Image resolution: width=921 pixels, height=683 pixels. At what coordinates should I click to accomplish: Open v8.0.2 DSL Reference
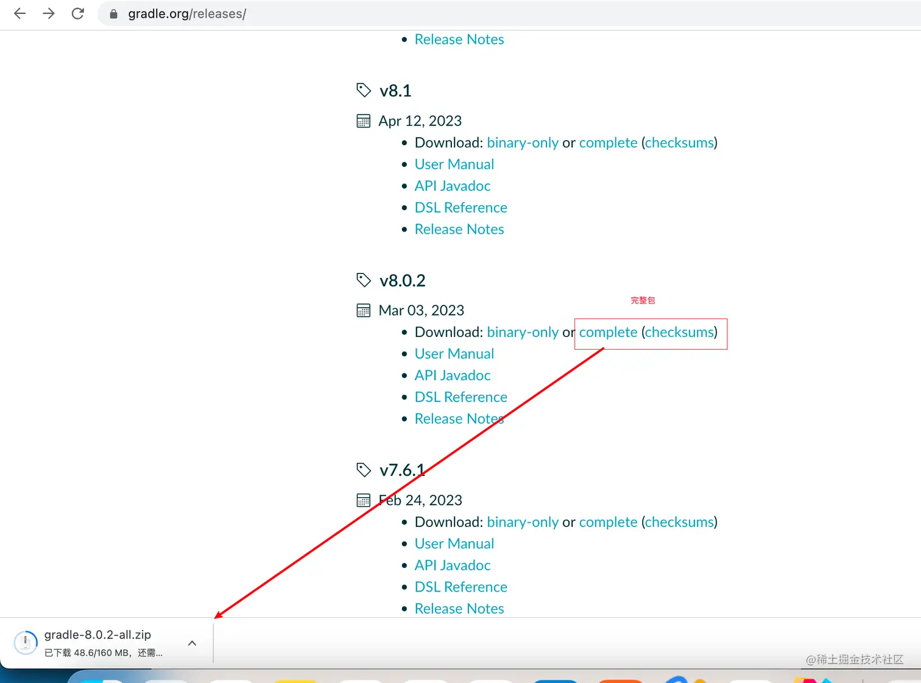coord(461,397)
